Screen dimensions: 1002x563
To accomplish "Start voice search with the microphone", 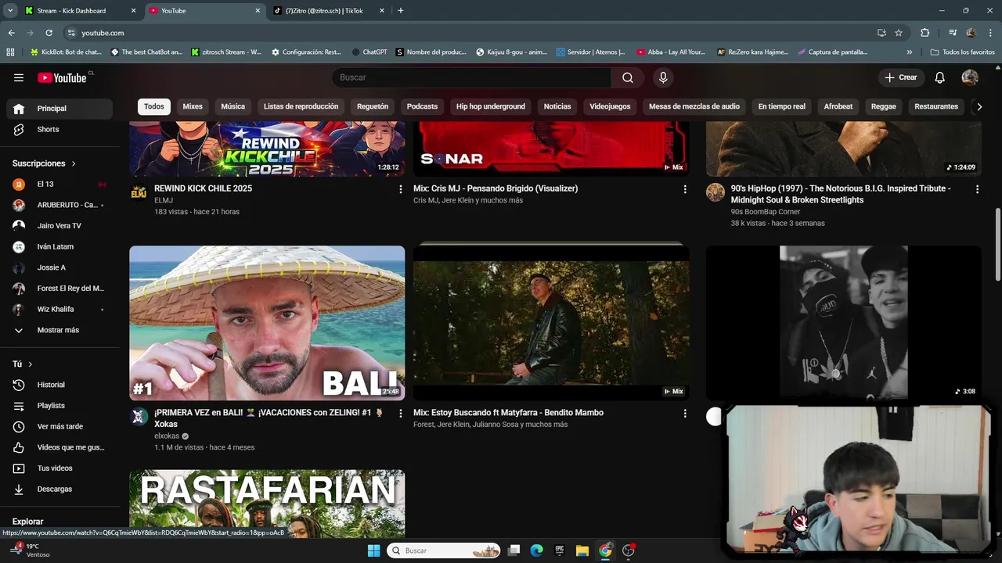I will pos(663,77).
